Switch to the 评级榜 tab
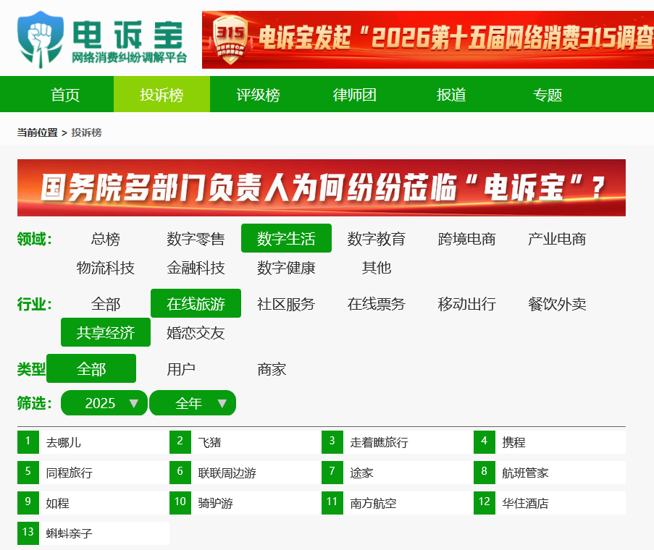 258,94
